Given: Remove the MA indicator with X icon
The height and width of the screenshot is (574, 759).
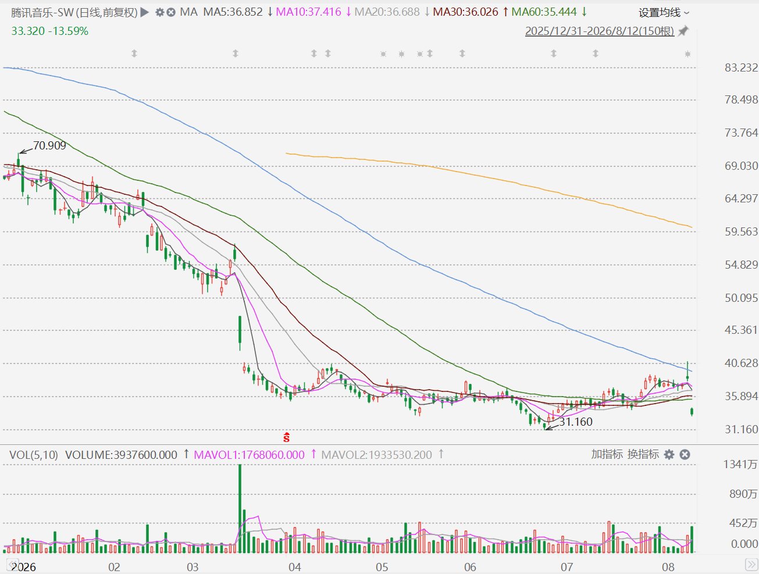Looking at the screenshot, I should pyautogui.click(x=171, y=12).
